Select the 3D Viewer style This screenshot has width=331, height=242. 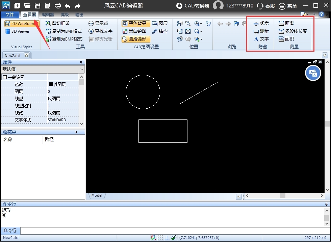tap(18, 31)
